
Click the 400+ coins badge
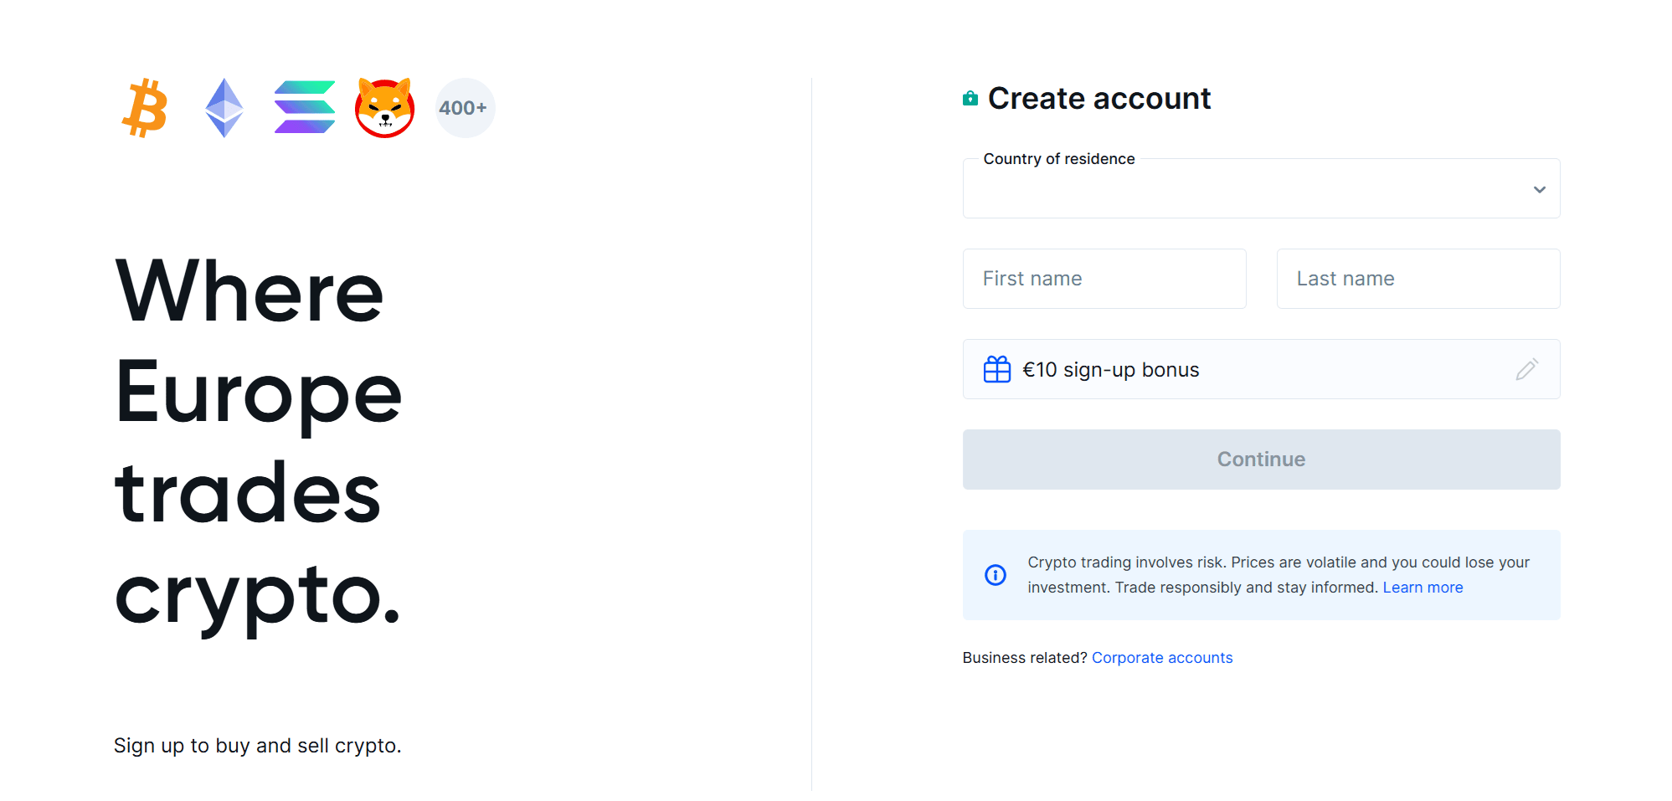pyautogui.click(x=465, y=107)
